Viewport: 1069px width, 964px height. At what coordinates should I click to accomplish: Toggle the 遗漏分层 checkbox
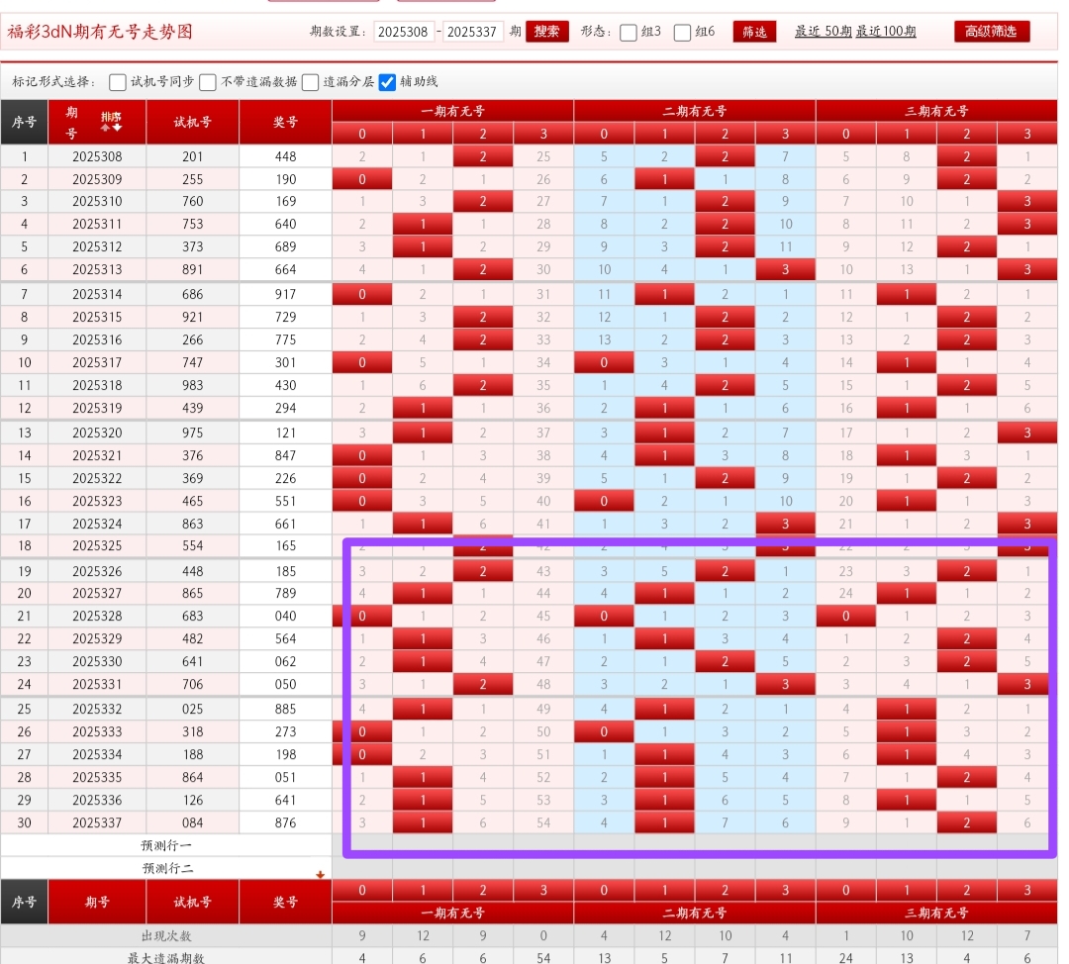coord(311,82)
